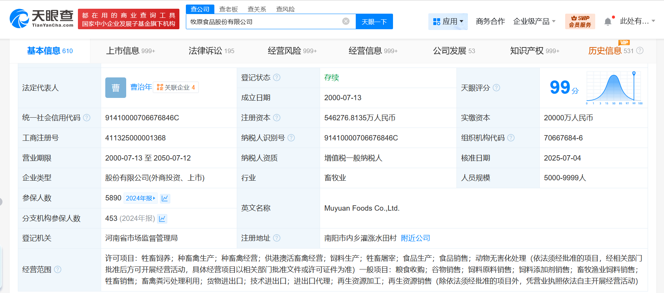Click the 天眼评分 score distribution chart
This screenshot has width=664, height=293.
coord(613,88)
